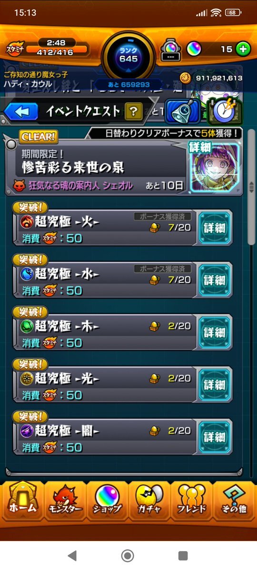Tap the green plus orb button
Viewport: 257px width, 572px height.
(x=243, y=49)
